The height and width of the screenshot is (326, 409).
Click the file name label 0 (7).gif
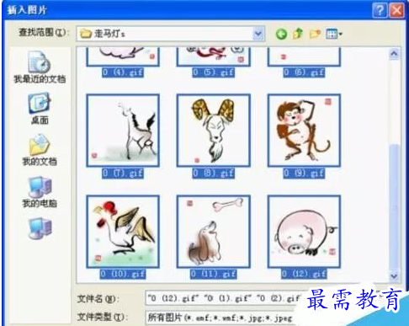pyautogui.click(x=123, y=174)
